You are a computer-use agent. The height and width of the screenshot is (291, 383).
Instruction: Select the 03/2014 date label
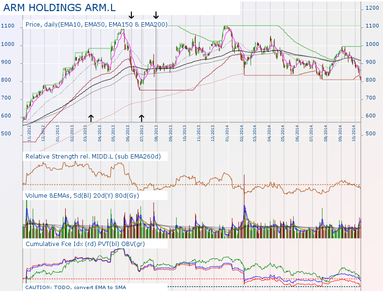(255, 133)
